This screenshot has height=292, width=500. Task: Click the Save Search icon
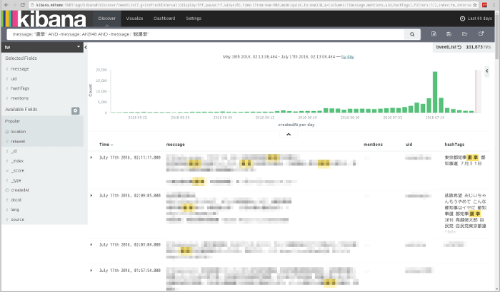click(x=449, y=33)
